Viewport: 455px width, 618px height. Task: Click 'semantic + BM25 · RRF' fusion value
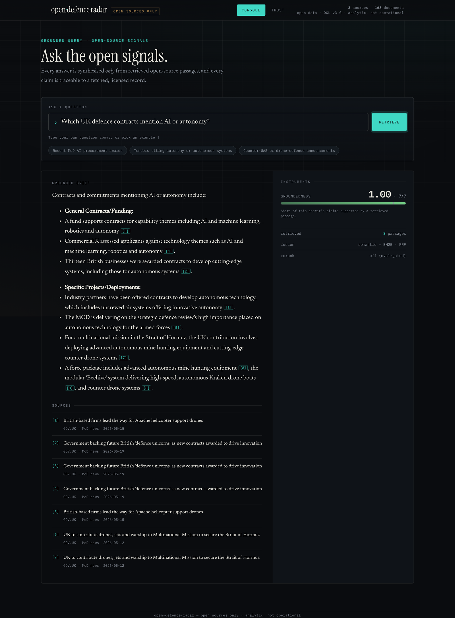[382, 245]
